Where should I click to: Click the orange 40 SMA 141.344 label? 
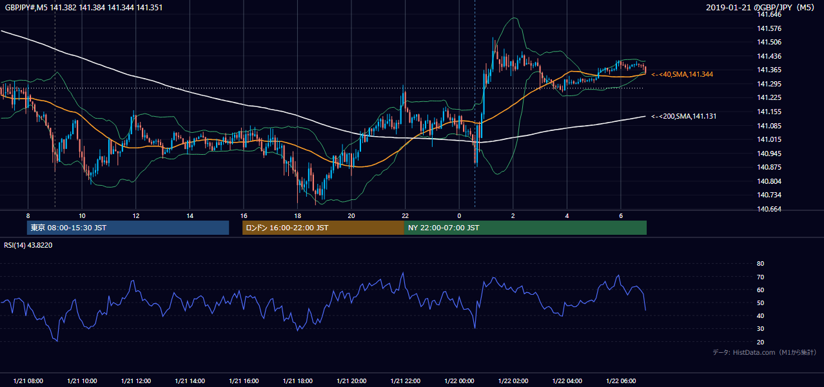[682, 75]
